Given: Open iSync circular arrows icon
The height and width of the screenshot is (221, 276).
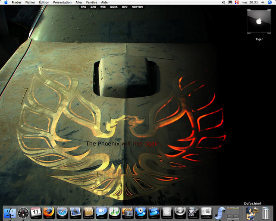Looking at the screenshot, I should click(x=180, y=213).
